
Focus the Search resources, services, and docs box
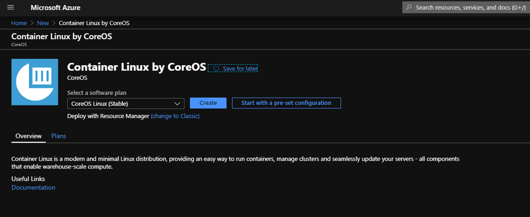tap(466, 7)
